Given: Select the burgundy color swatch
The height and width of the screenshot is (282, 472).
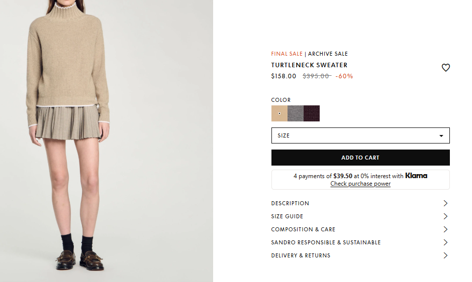Looking at the screenshot, I should (312, 113).
